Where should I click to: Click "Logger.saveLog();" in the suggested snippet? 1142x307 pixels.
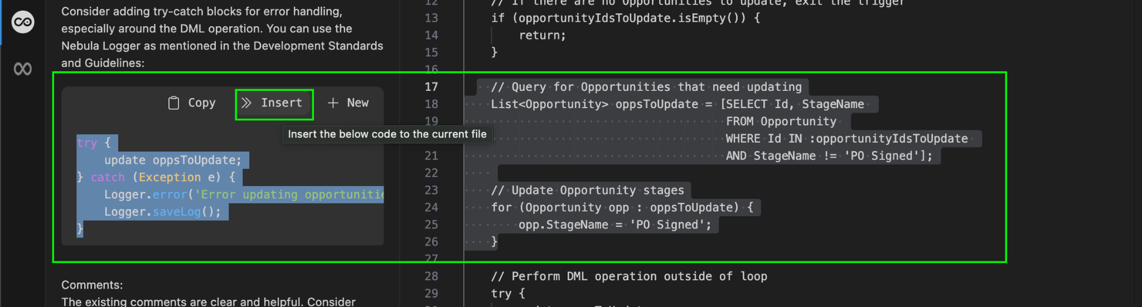coord(162,212)
